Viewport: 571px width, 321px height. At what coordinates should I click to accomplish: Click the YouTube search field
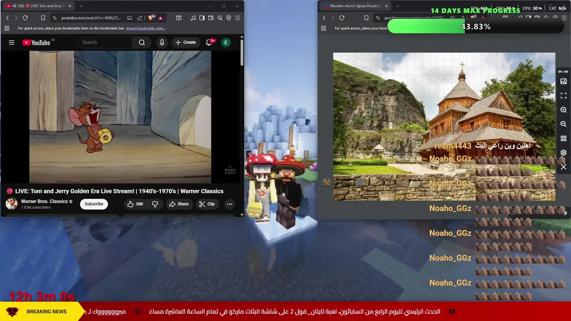(105, 42)
